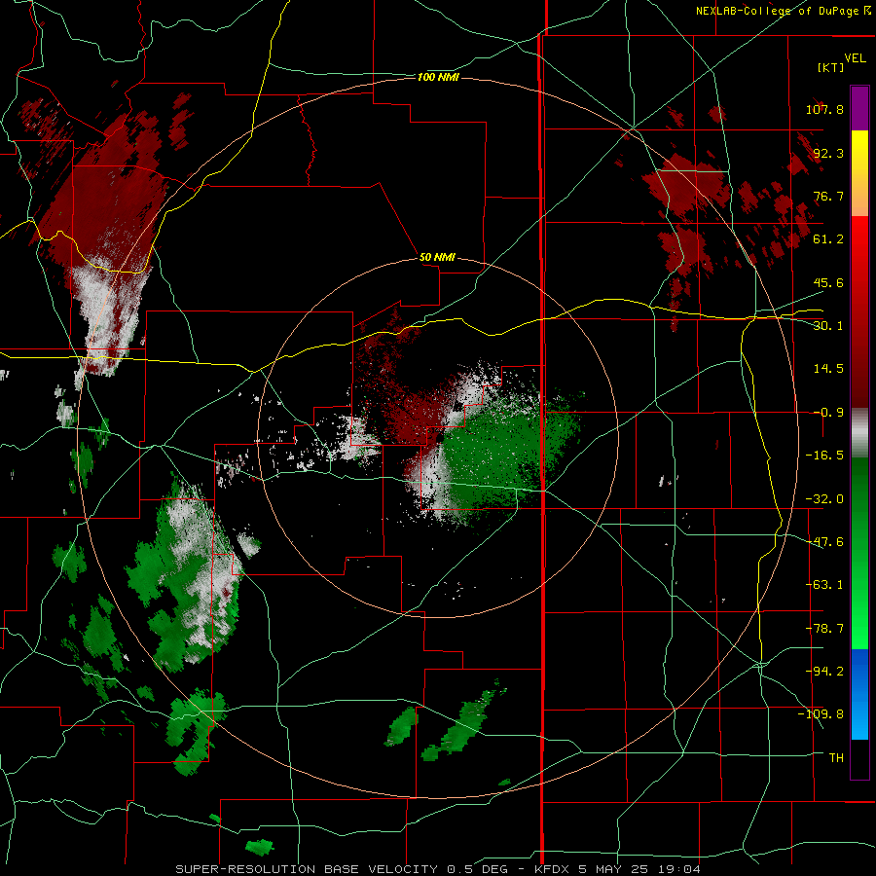Click the -78.7 velocity scale value
The width and height of the screenshot is (876, 876).
(x=824, y=629)
